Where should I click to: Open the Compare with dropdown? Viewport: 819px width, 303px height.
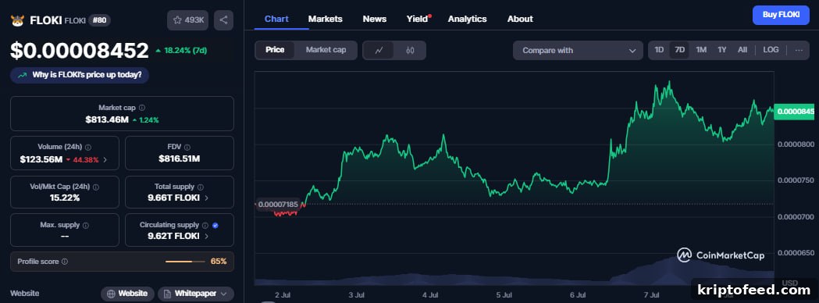coord(579,51)
